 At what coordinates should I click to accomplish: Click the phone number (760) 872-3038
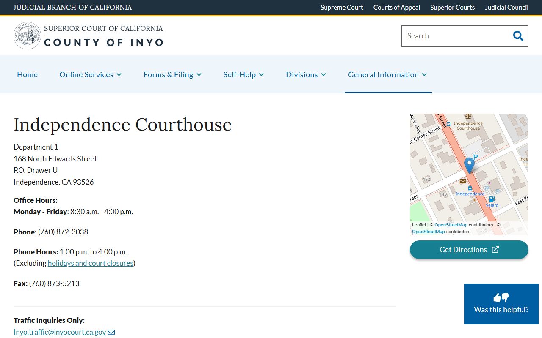tap(63, 232)
